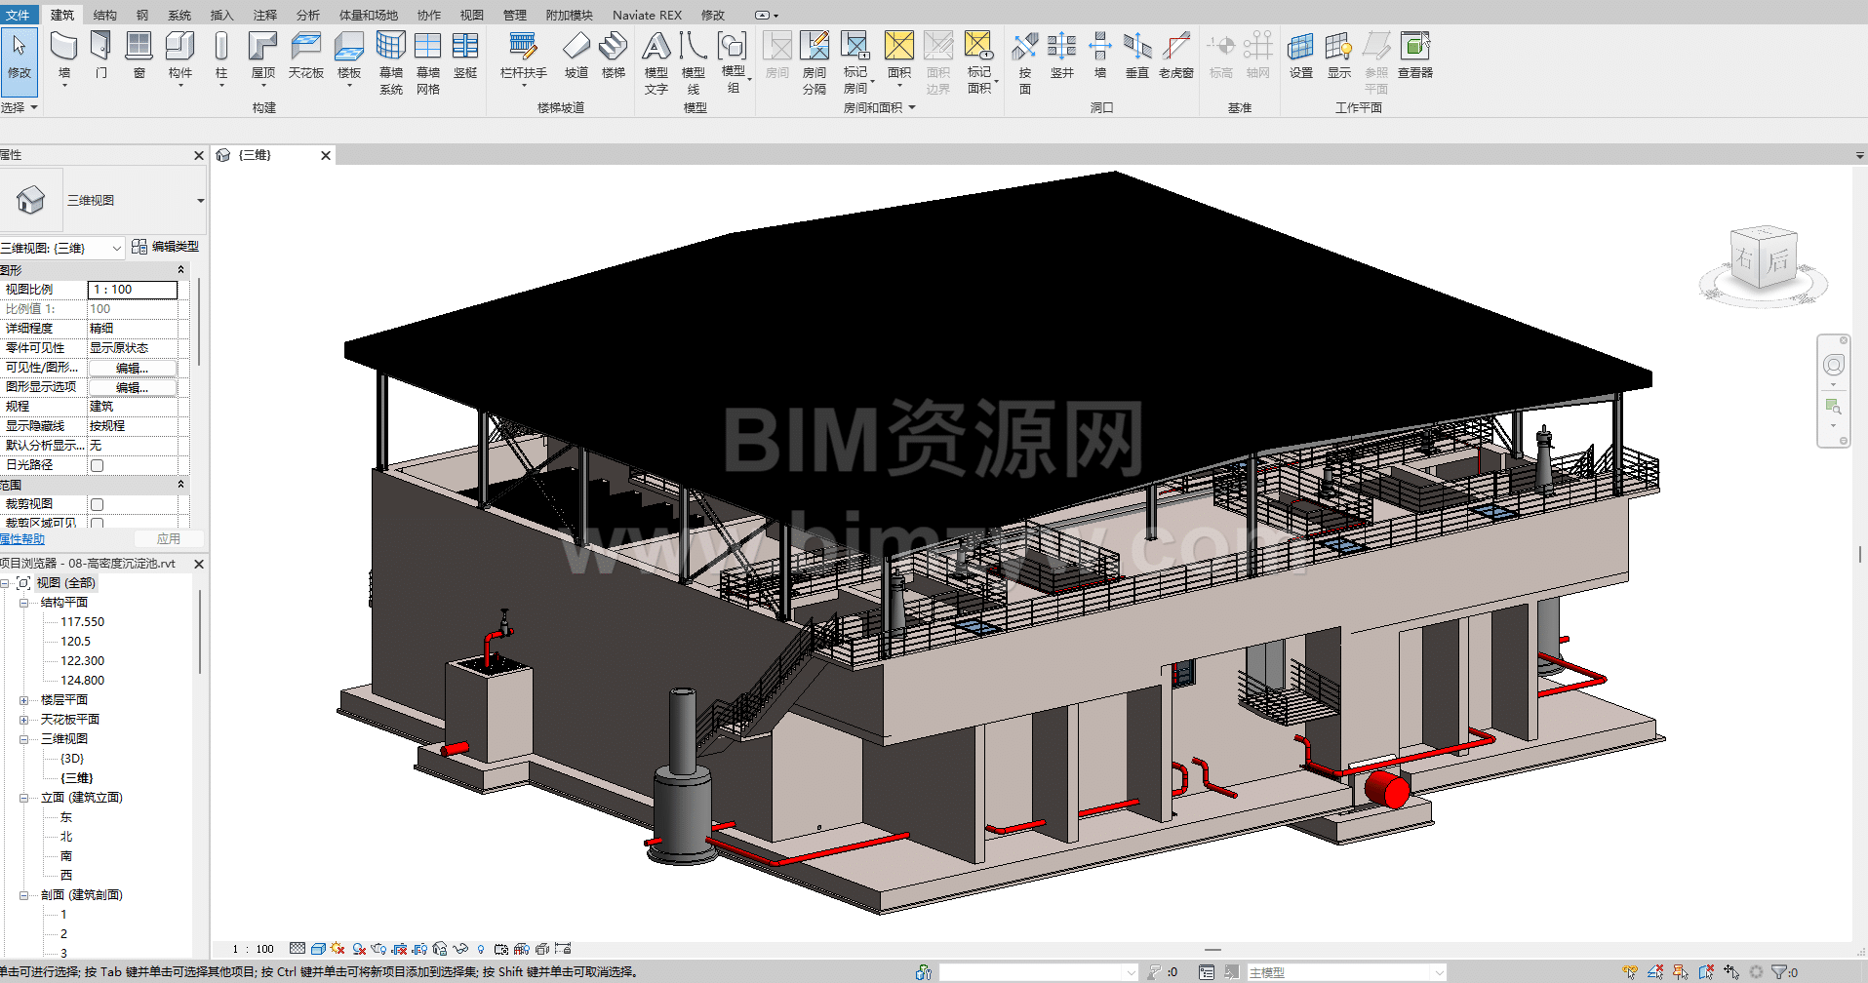The height and width of the screenshot is (983, 1868).
Task: Click the detail level icon in view bar
Action: coord(298,949)
